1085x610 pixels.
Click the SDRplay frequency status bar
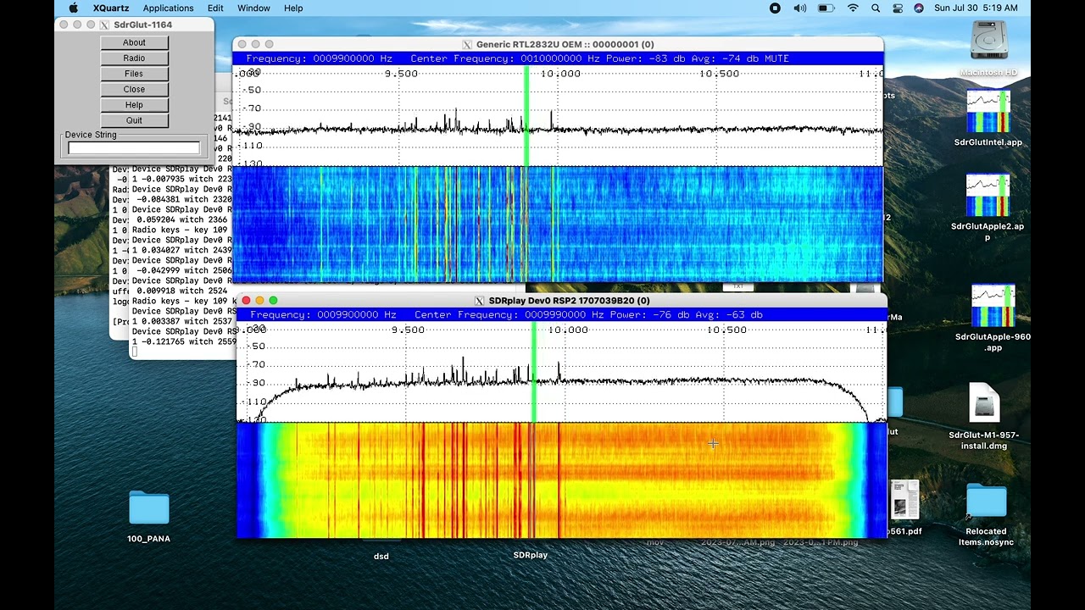pyautogui.click(x=561, y=314)
